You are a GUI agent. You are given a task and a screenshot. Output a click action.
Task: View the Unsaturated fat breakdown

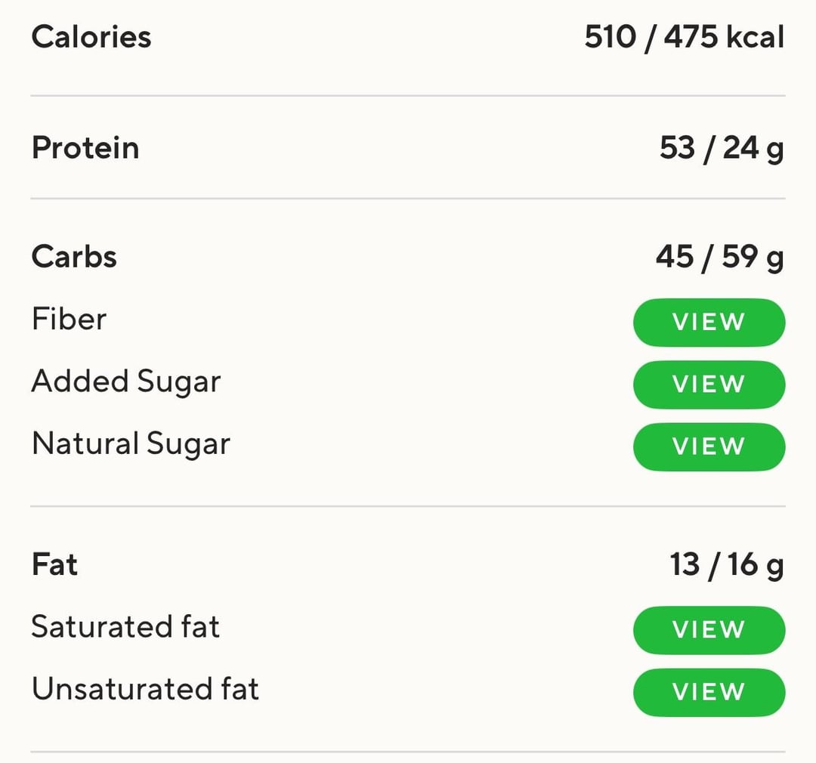pos(709,692)
